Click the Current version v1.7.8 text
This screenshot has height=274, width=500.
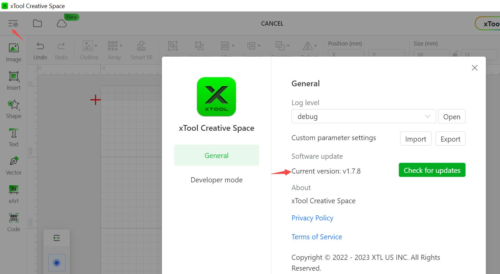(x=326, y=171)
